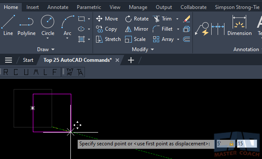Click the angle input field showing 15
This screenshot has width=262, height=159.
click(247, 144)
